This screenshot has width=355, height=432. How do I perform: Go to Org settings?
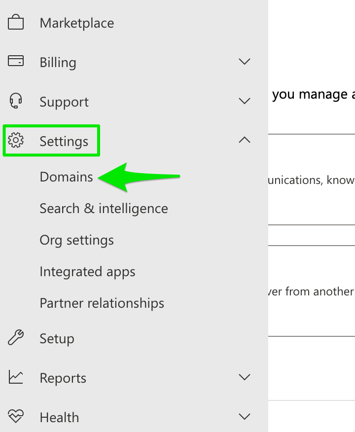coord(76,240)
